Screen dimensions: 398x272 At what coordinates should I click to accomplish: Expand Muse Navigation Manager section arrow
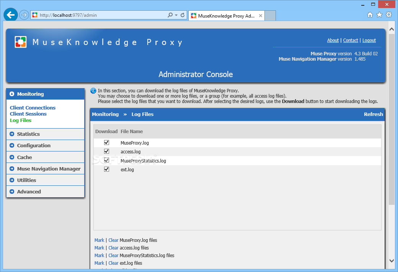click(12, 169)
